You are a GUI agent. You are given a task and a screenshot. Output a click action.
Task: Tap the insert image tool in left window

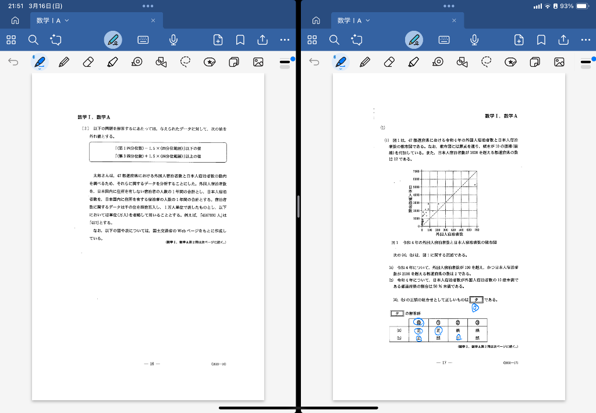tap(258, 62)
